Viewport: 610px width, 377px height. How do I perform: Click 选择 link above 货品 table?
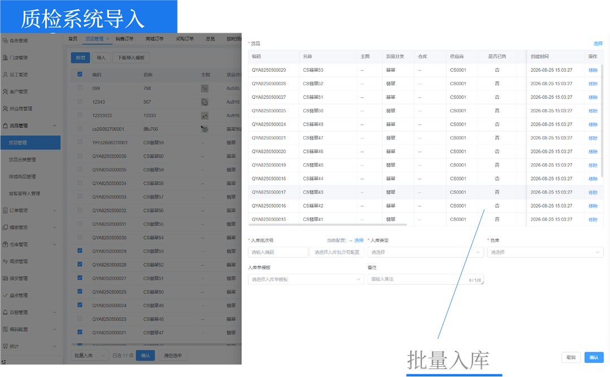(598, 44)
